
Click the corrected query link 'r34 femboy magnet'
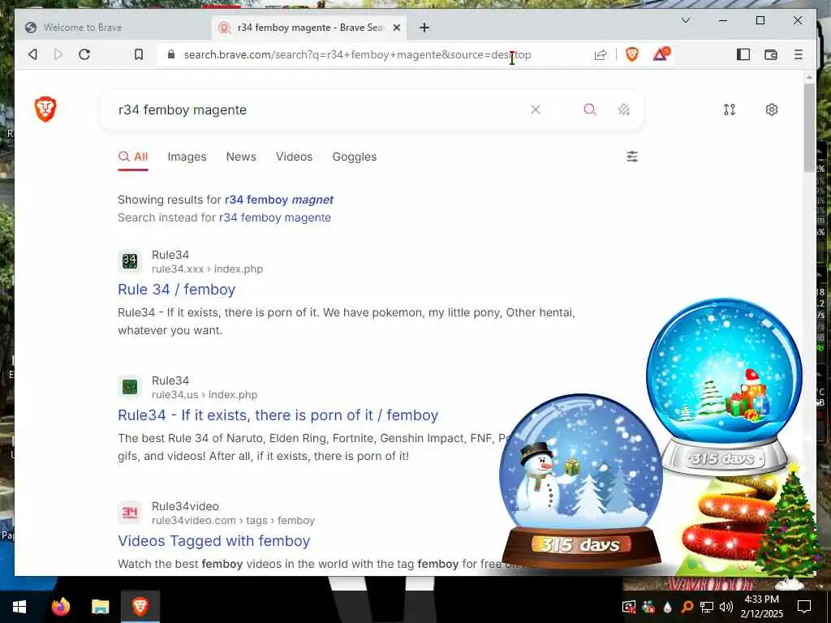pos(279,200)
